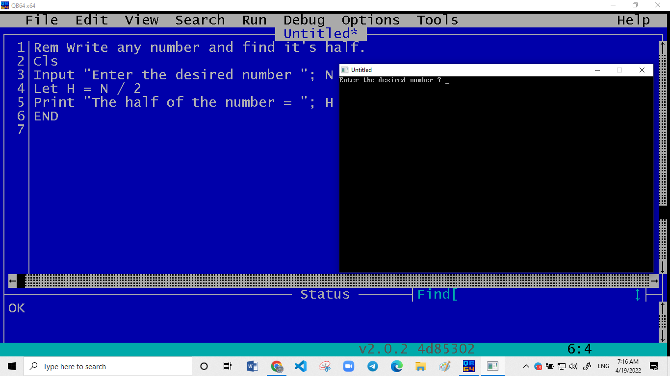This screenshot has height=376, width=670.
Task: Open Cortana from the taskbar
Action: tap(204, 366)
